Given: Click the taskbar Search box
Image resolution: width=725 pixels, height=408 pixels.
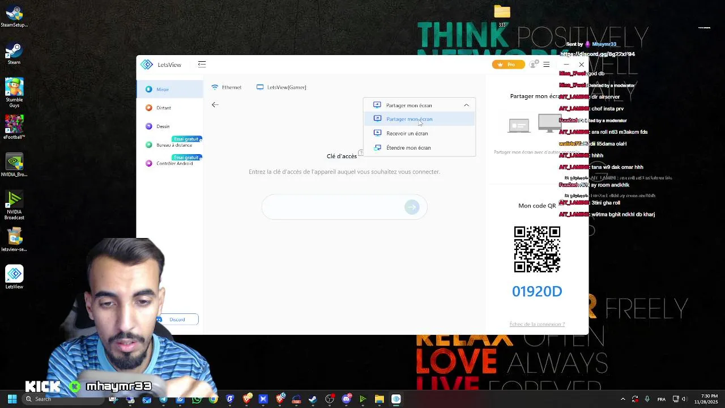Looking at the screenshot, I should (x=63, y=399).
